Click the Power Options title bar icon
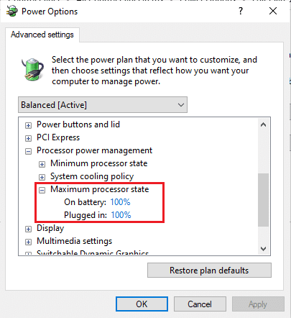Viewport: 291px width, 318px height. 12,12
